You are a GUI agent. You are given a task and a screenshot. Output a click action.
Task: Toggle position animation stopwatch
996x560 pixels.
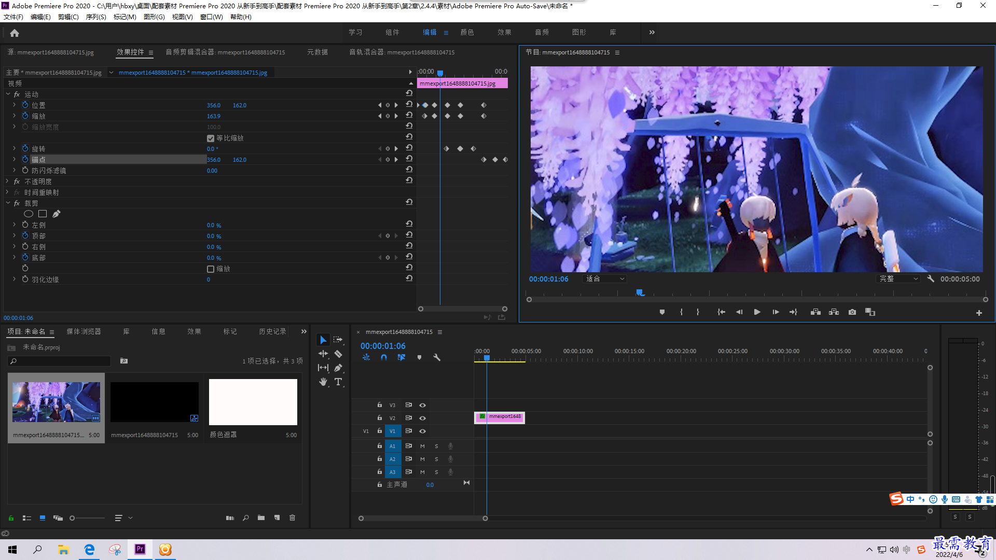coord(25,105)
